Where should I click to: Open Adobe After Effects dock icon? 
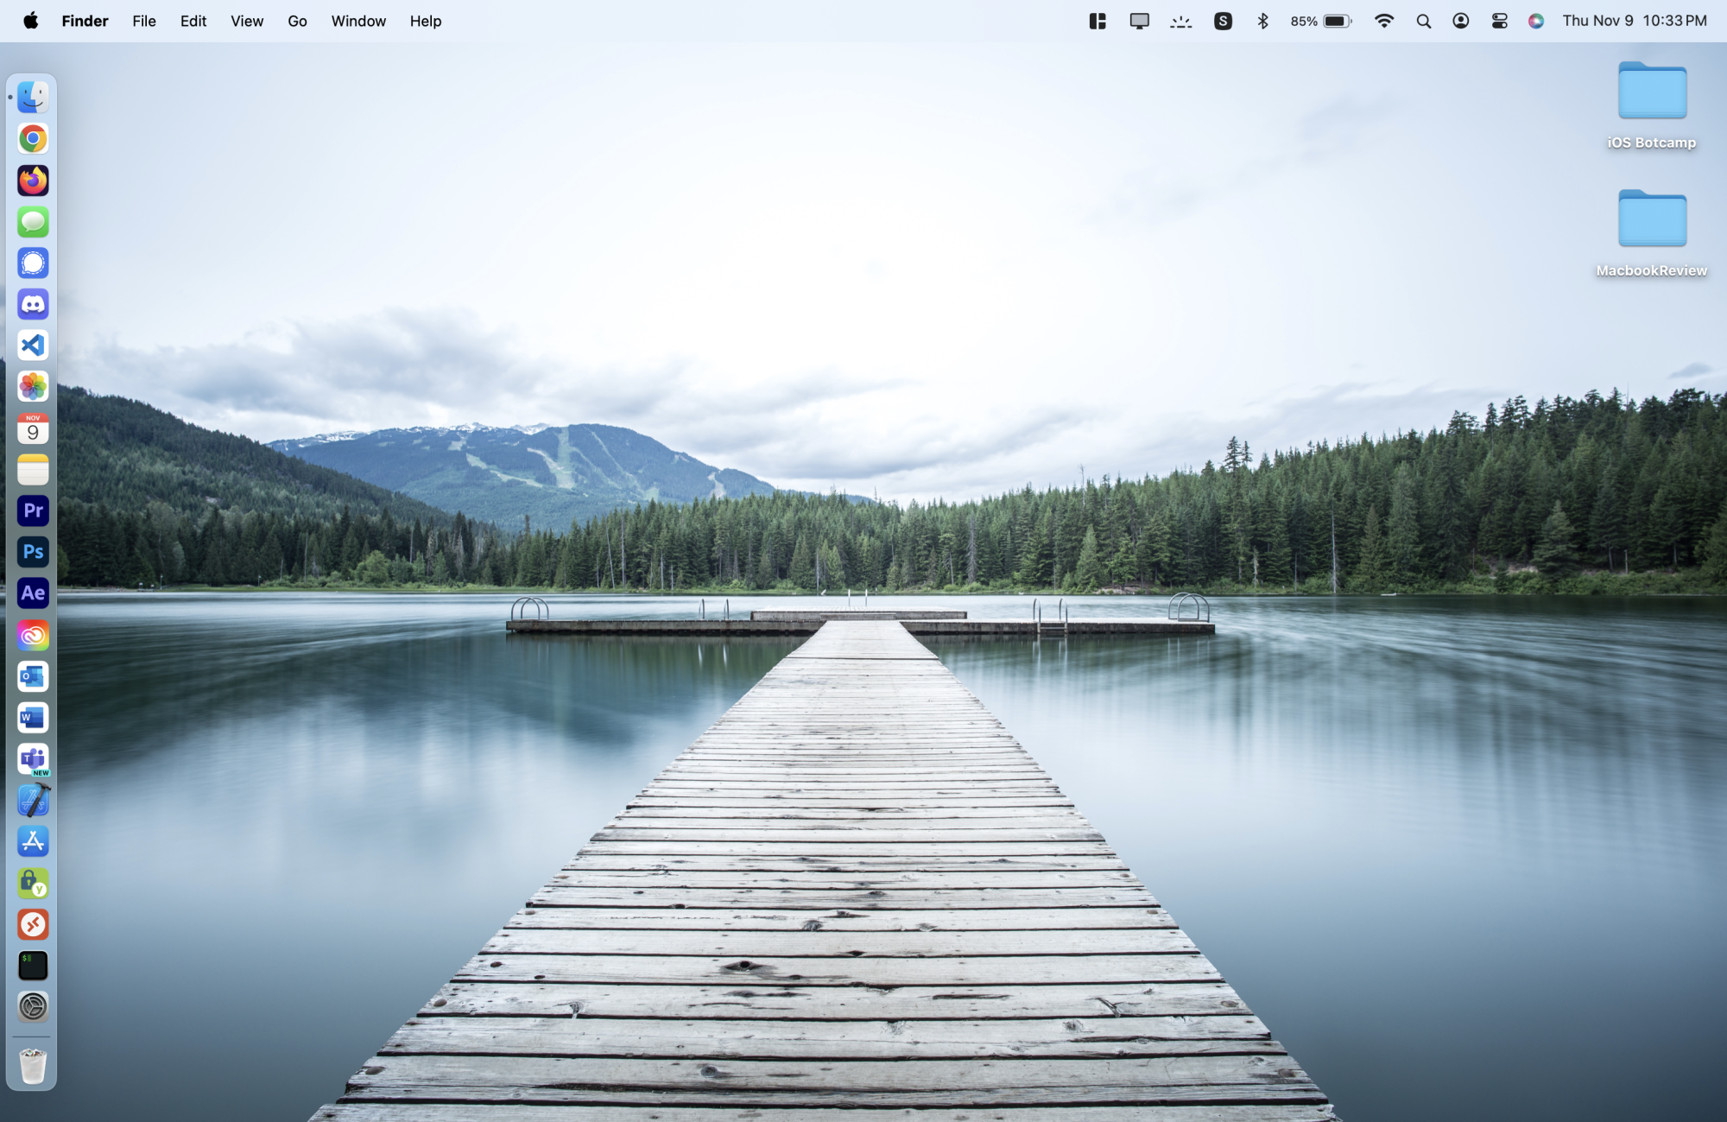click(33, 593)
